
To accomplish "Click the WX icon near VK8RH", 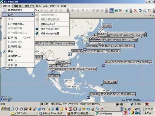I will (88, 97).
